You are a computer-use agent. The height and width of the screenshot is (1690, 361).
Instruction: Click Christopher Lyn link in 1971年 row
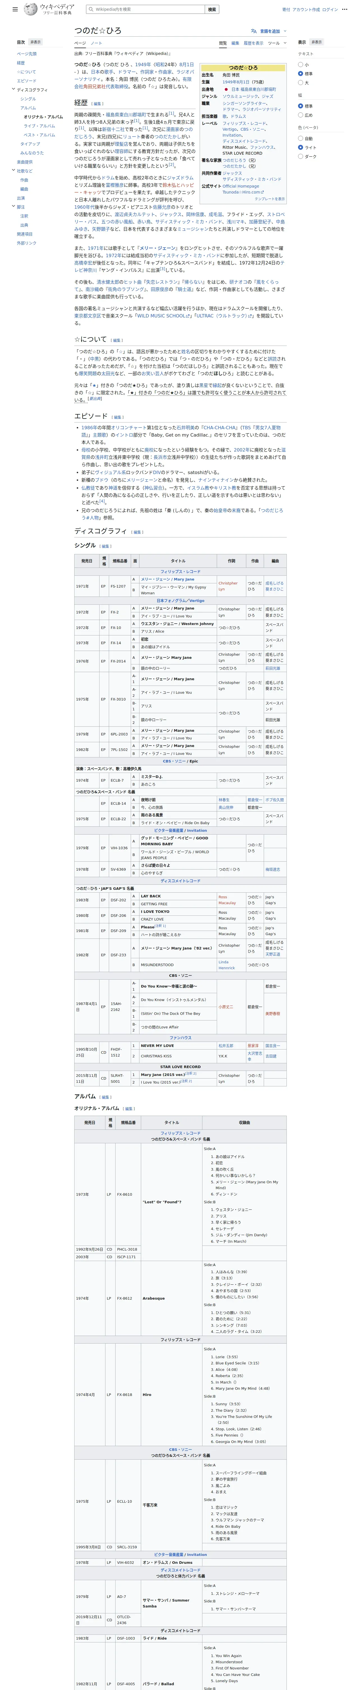click(229, 586)
